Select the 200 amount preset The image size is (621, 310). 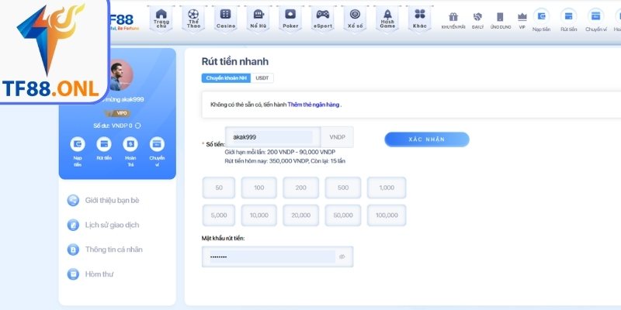[x=300, y=188]
